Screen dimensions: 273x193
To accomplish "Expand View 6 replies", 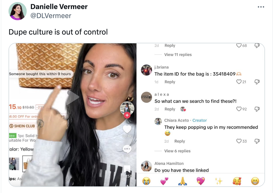I will point(177,151).
